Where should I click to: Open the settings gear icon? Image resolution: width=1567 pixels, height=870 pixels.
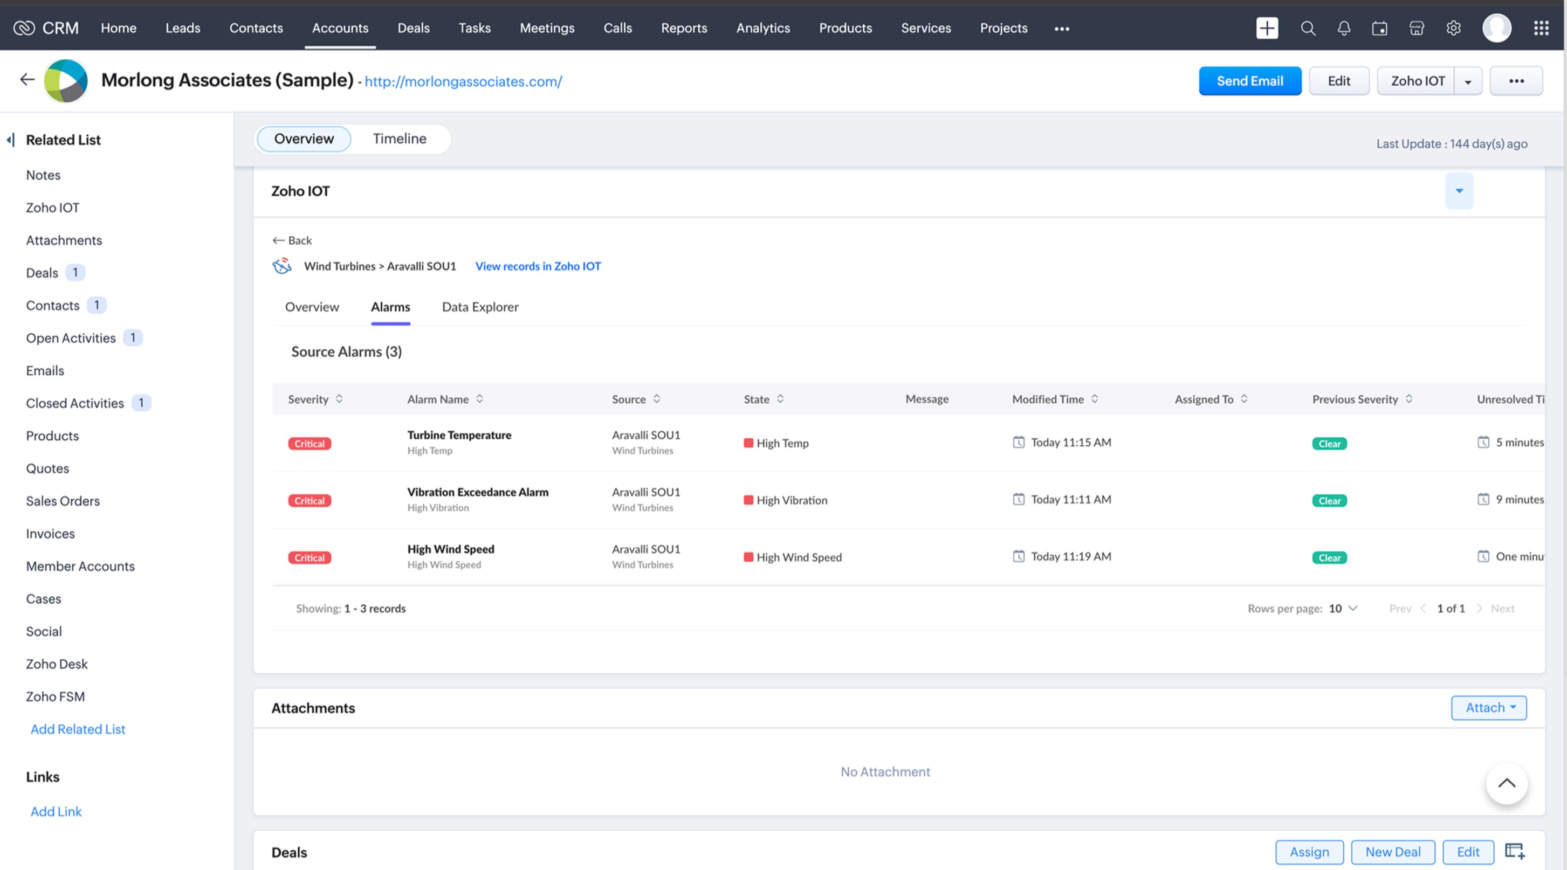(x=1453, y=28)
